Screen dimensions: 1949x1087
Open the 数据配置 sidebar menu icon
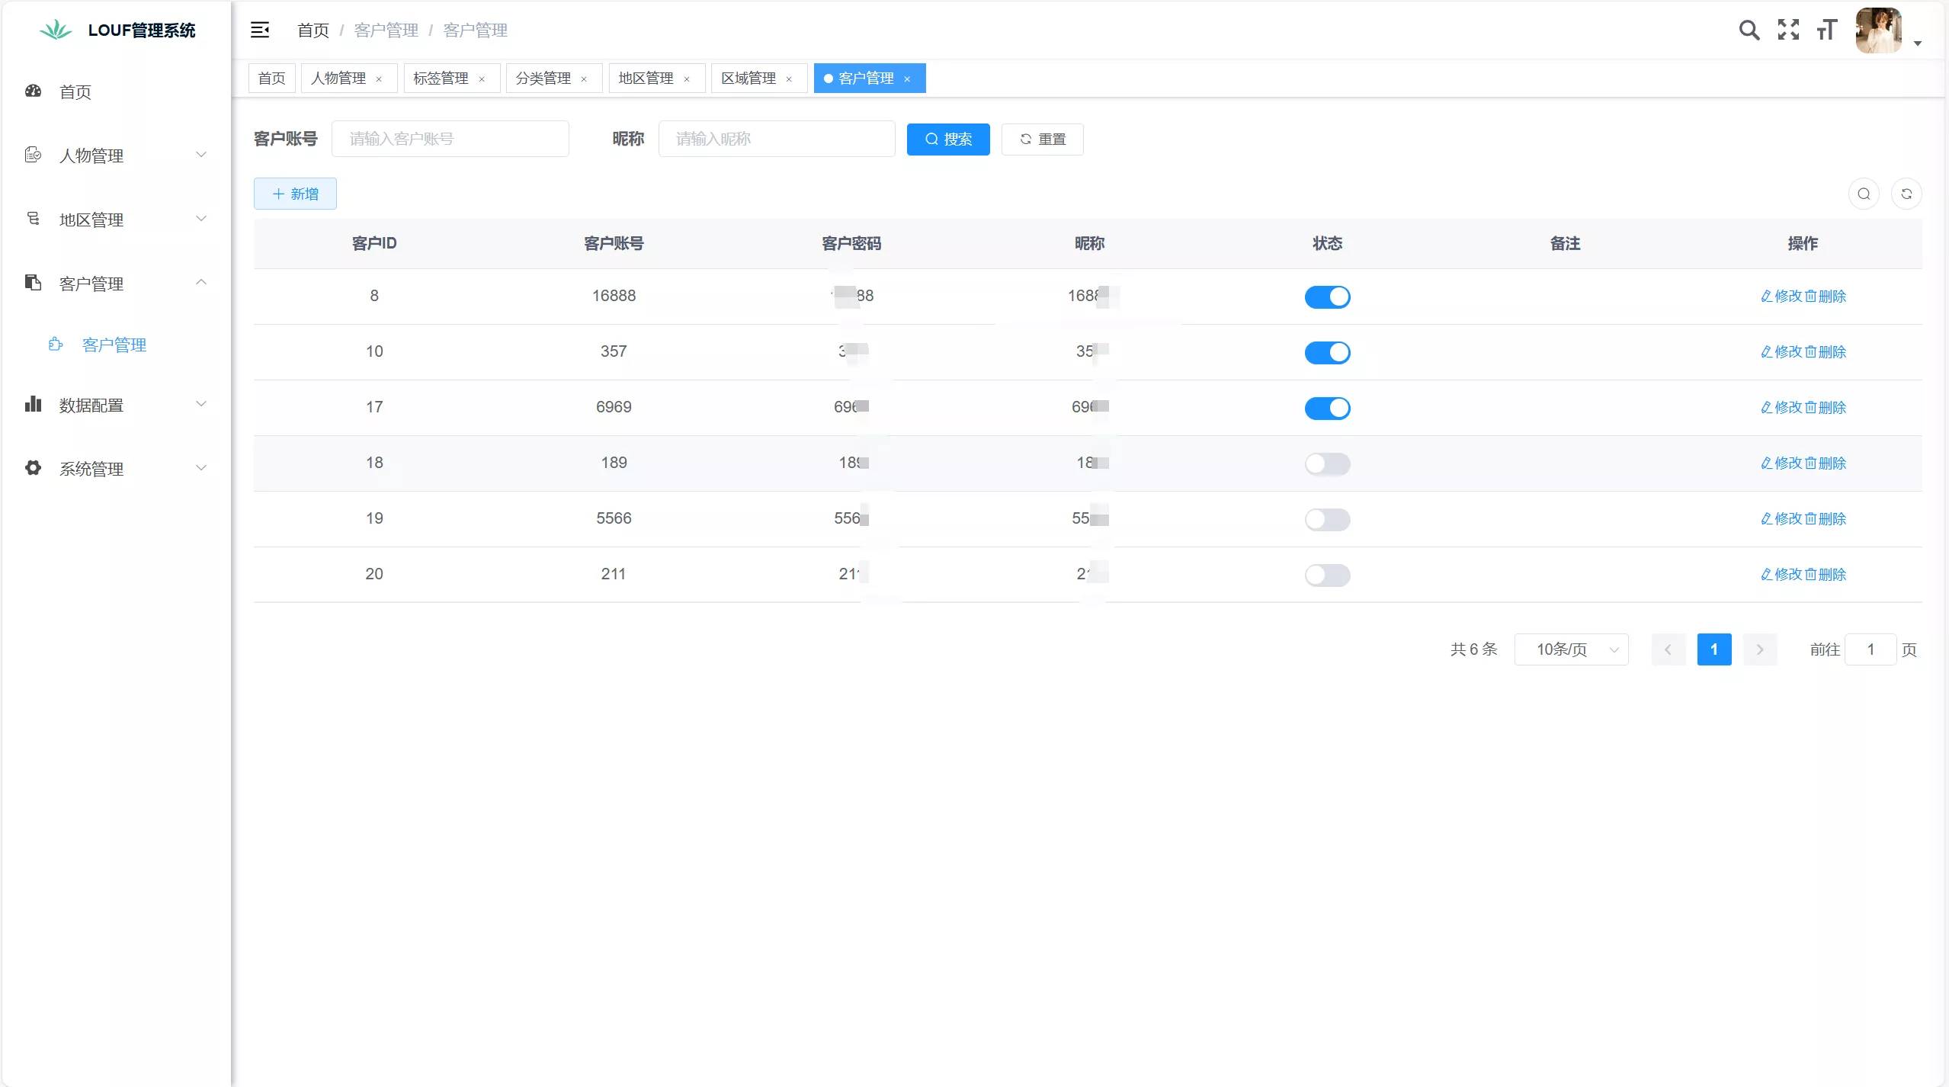[33, 404]
